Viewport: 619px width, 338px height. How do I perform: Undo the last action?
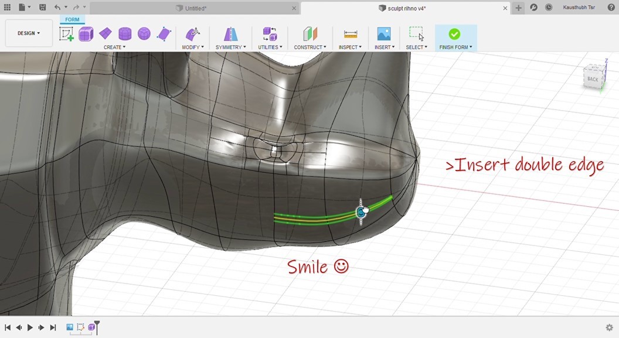click(57, 8)
